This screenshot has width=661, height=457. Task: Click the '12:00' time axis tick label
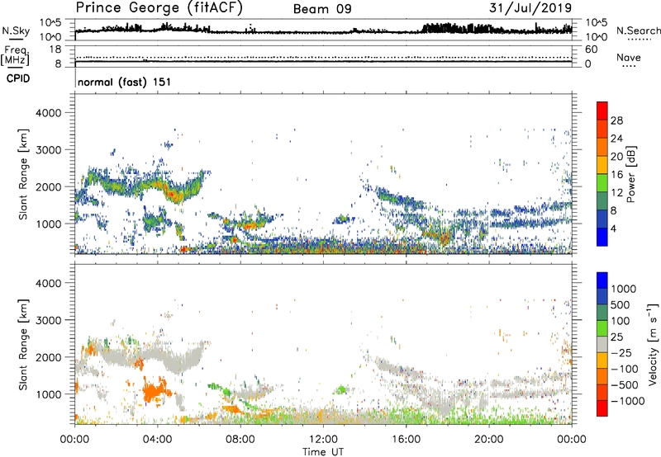click(323, 440)
